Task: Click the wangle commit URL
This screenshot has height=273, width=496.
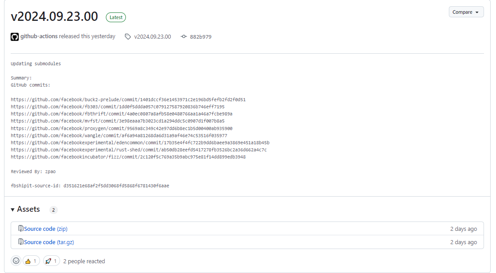Action: tap(119, 135)
